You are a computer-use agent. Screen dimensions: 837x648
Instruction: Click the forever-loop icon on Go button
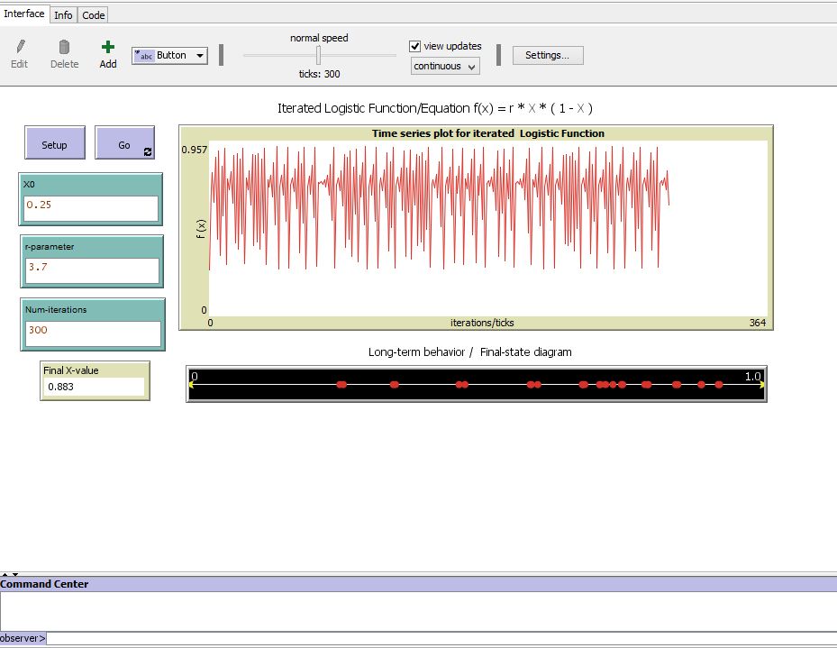point(148,152)
